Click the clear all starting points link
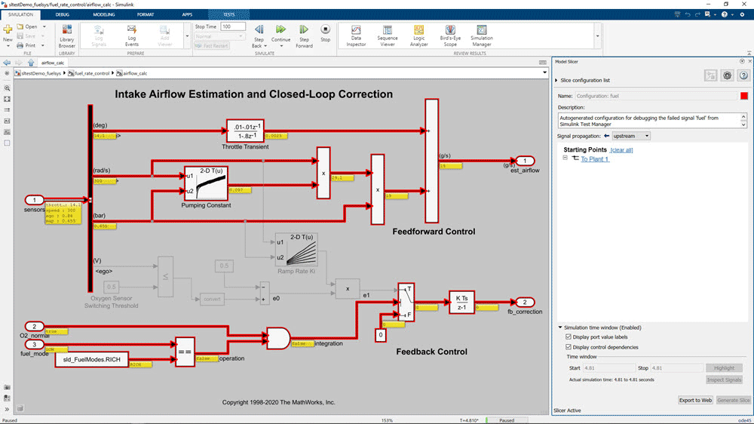This screenshot has height=424, width=754. (x=621, y=150)
